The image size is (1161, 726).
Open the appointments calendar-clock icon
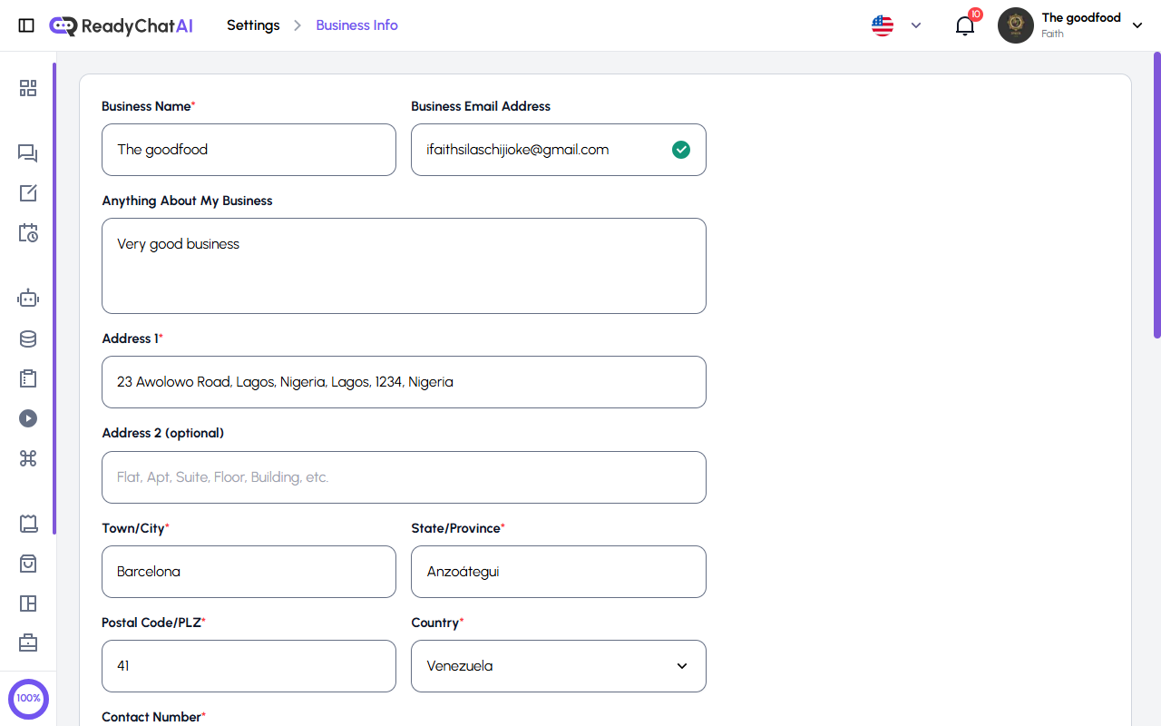tap(28, 233)
